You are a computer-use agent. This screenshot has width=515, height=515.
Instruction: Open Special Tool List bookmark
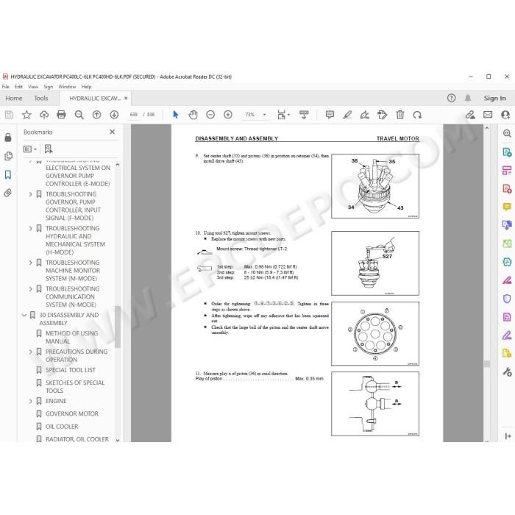point(71,370)
